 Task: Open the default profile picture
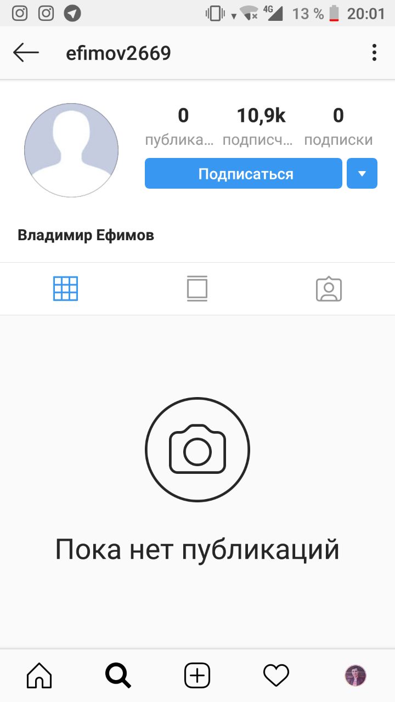click(71, 150)
